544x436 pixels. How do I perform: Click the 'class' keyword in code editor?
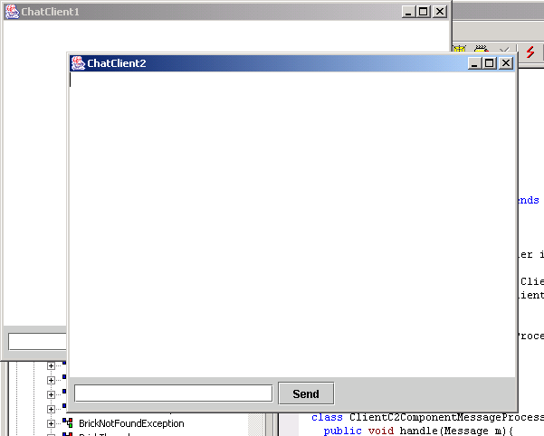point(327,417)
